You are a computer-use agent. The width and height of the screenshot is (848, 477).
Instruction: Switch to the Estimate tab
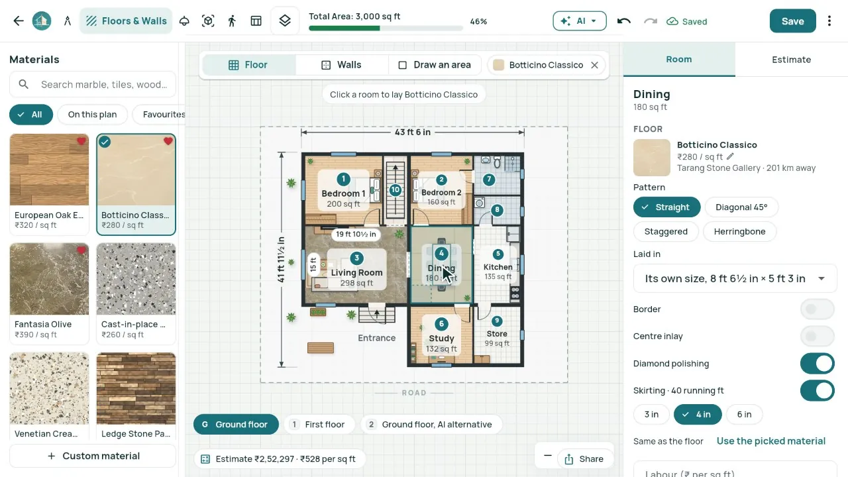pos(791,60)
